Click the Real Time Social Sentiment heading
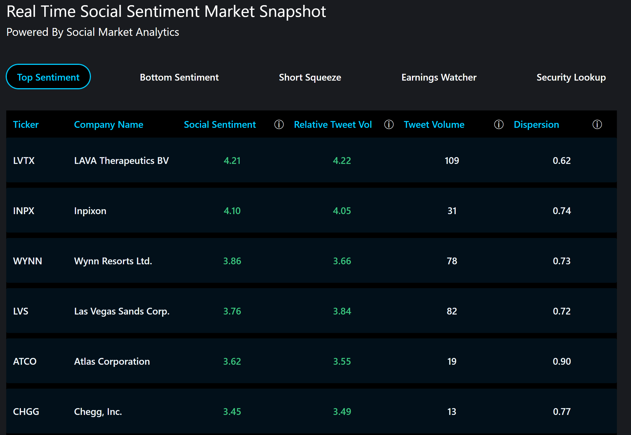 click(166, 11)
